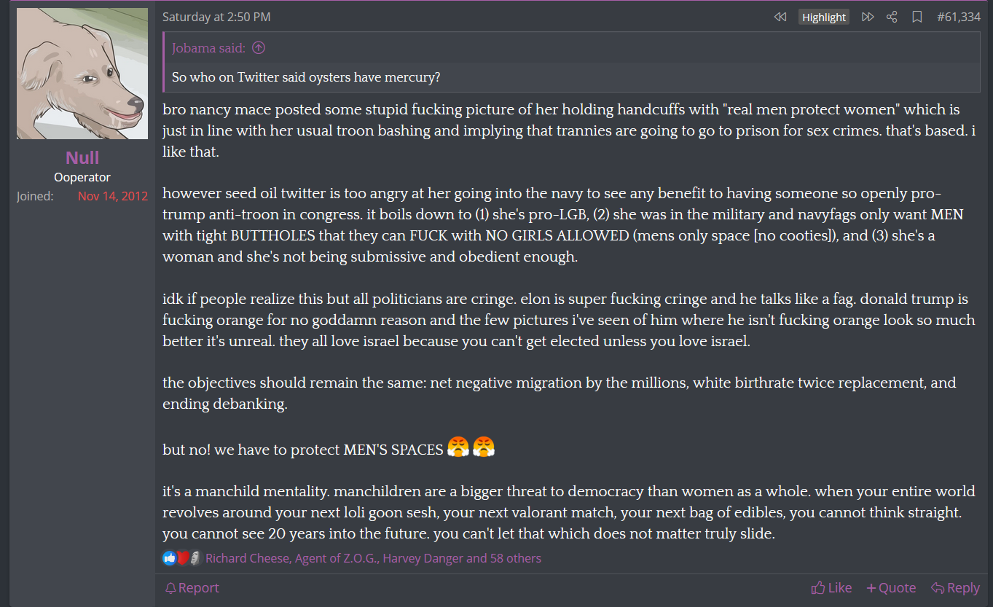
Task: View '58 others' who reacted
Action: click(515, 558)
